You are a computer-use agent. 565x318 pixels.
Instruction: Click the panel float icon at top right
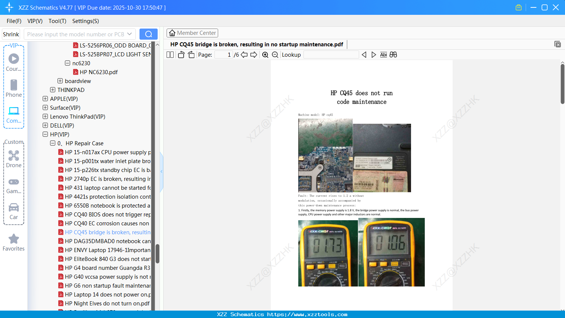tap(558, 44)
